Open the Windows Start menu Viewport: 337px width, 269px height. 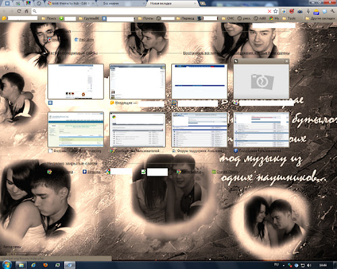(x=7, y=265)
